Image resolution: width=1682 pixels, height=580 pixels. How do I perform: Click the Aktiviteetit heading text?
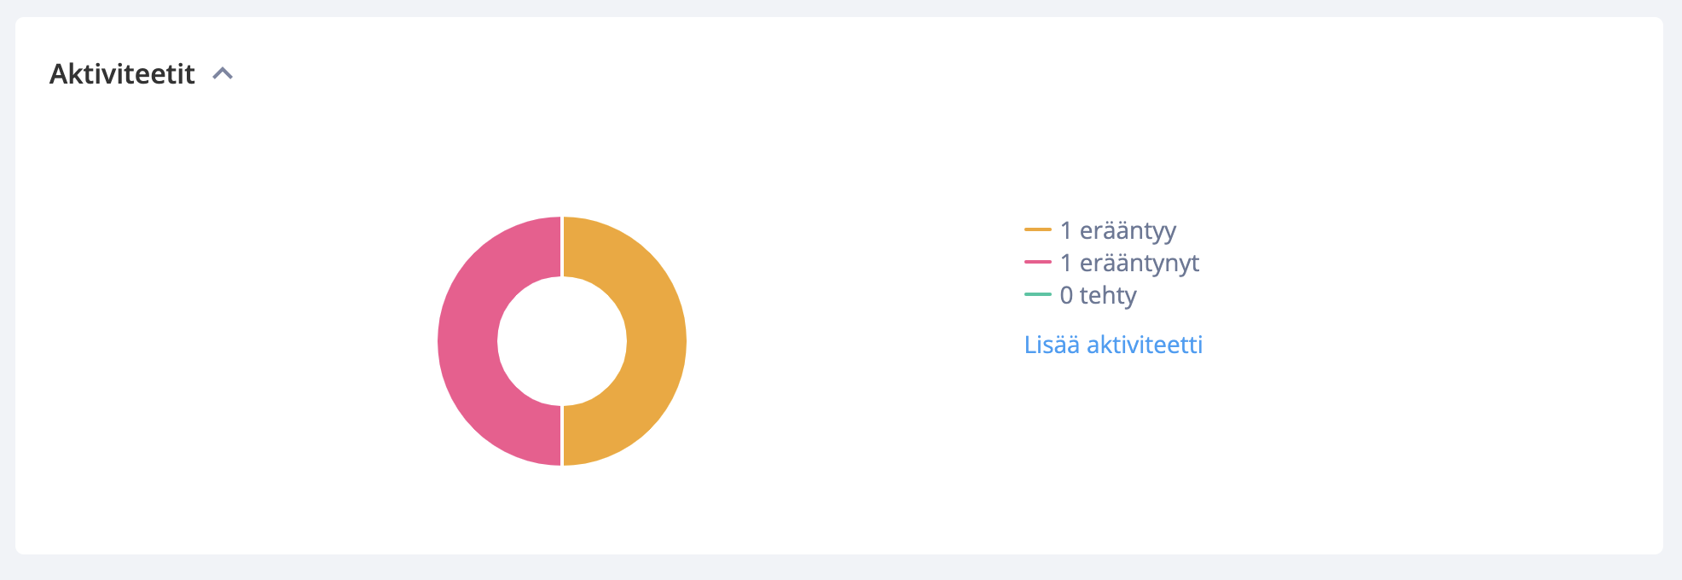(122, 74)
